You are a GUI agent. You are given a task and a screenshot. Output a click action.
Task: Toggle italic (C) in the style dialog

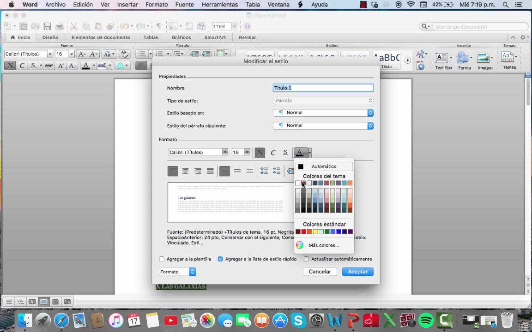coord(273,153)
